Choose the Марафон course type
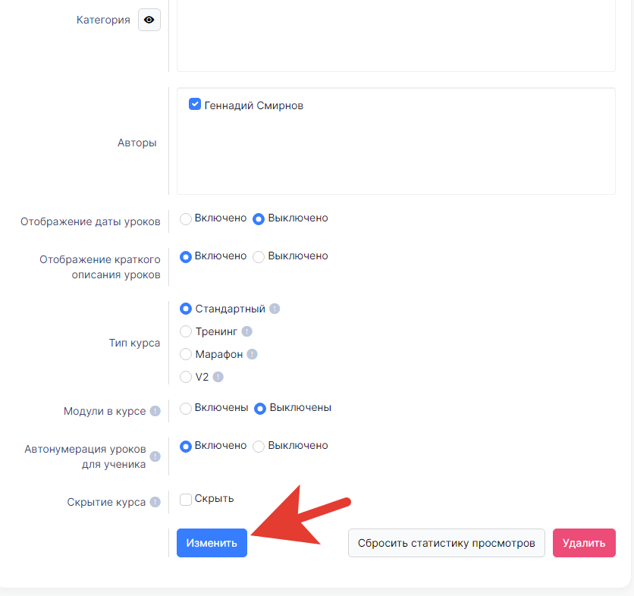 tap(186, 354)
